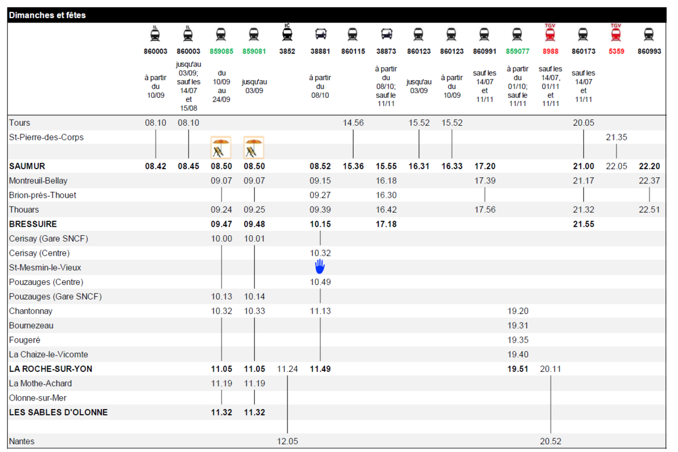Click the train icon above 860115
Screen dimensions: 678x452
pyautogui.click(x=353, y=35)
